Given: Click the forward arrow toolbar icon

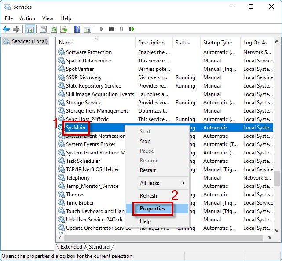Looking at the screenshot, I should click(16, 29).
